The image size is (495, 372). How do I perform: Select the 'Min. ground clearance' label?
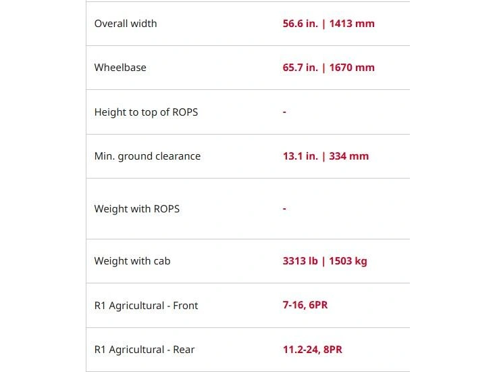coord(147,156)
